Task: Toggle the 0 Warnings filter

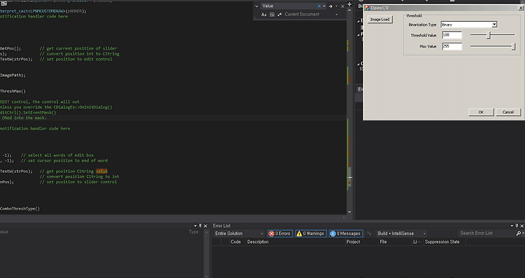Action: coord(311,233)
